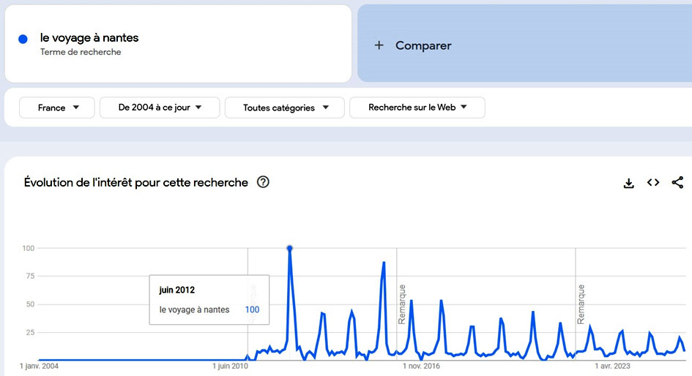Click the plus icon in the Comparer box
The height and width of the screenshot is (376, 692).
pyautogui.click(x=379, y=45)
